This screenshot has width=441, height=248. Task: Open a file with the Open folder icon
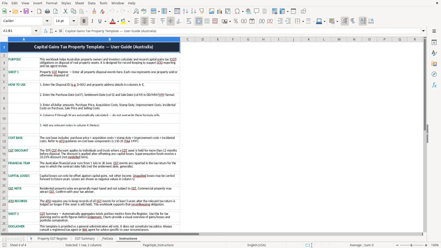[15, 11]
